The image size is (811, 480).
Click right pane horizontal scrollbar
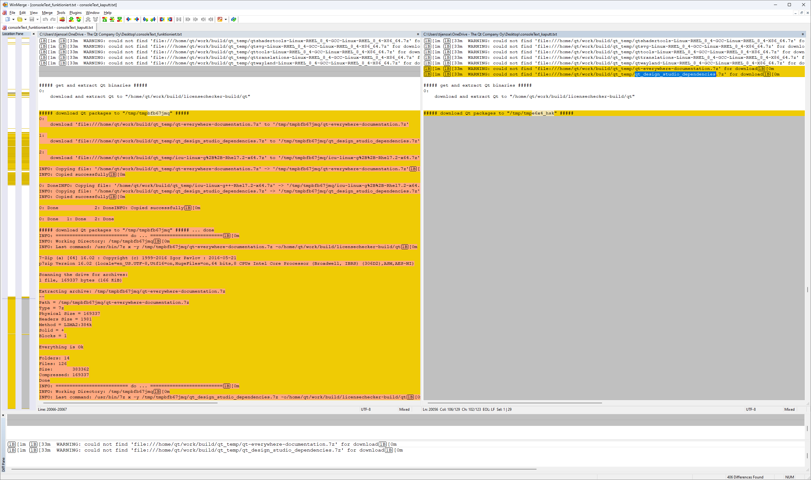click(x=515, y=403)
